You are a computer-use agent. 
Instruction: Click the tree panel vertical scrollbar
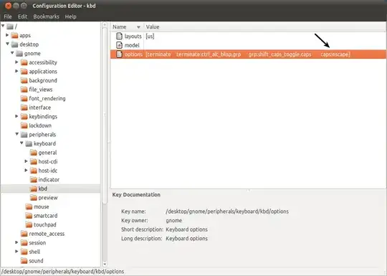click(x=105, y=116)
